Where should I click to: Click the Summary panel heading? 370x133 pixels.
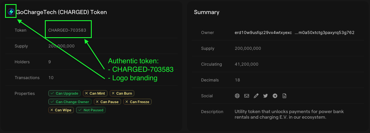tap(207, 12)
